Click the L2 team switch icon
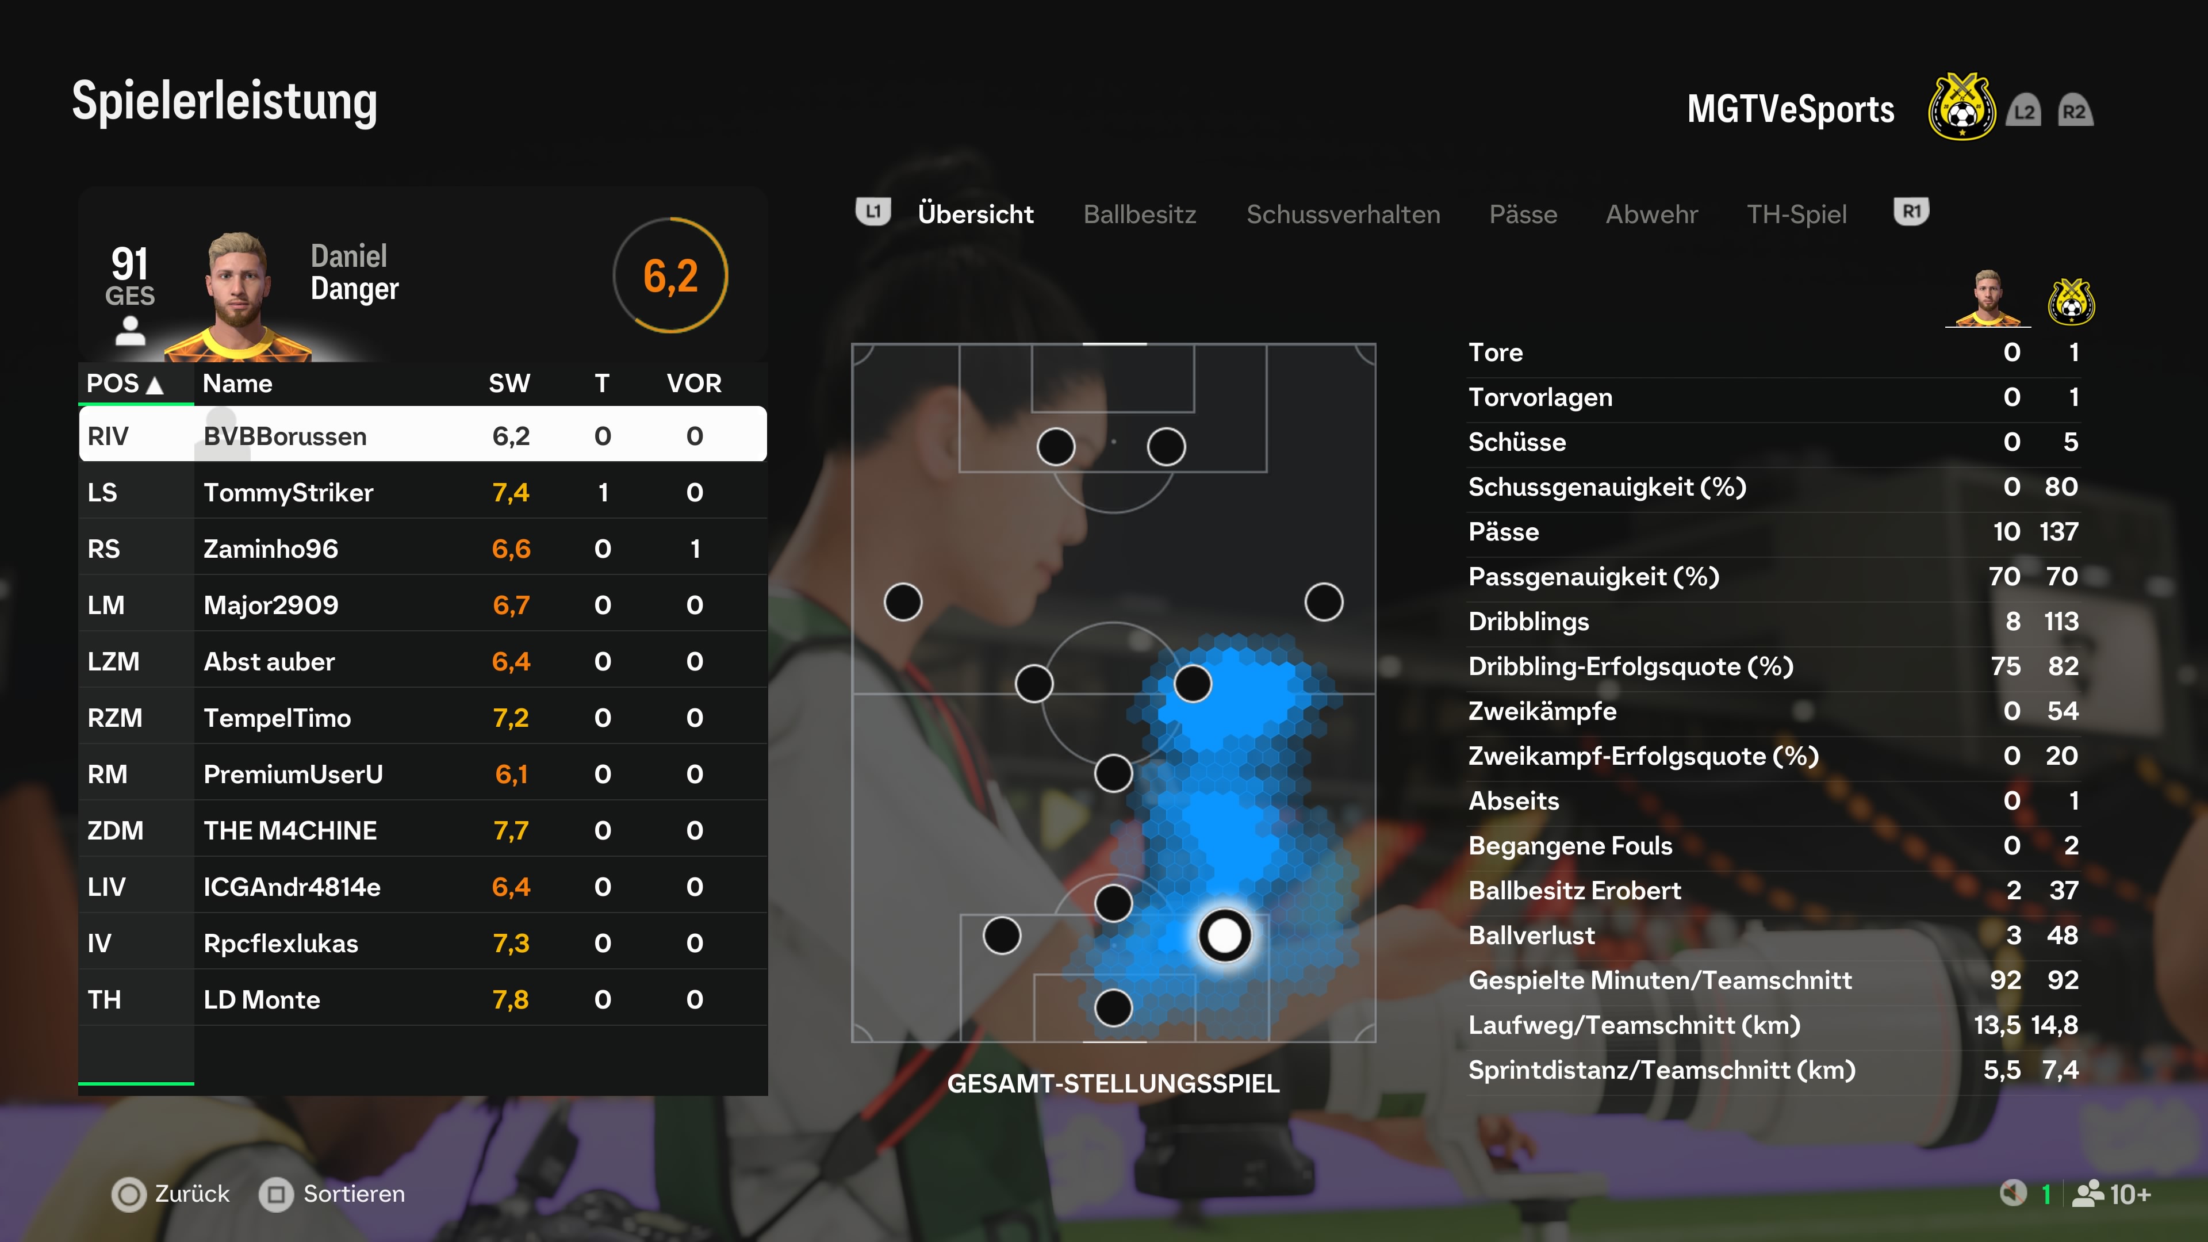 tap(2024, 112)
